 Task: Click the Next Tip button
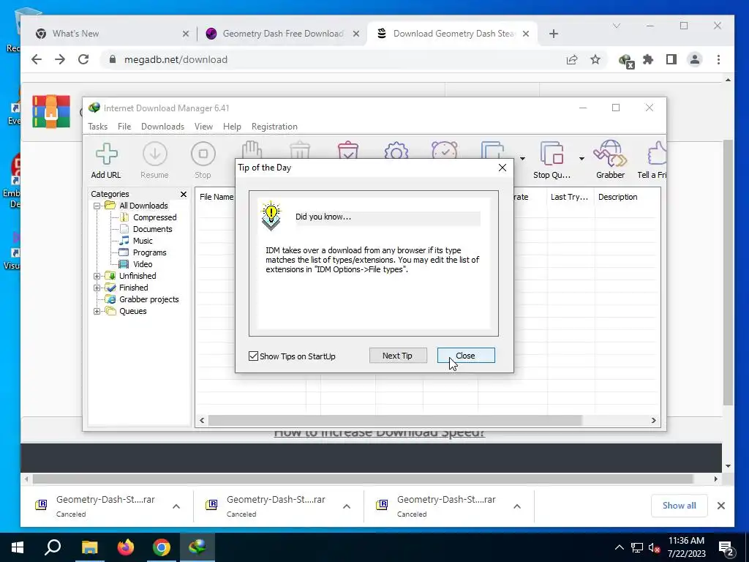click(x=397, y=356)
